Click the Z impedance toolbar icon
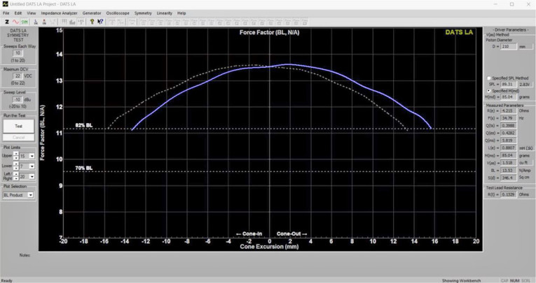Screen dimensions: 536x283 6,22
